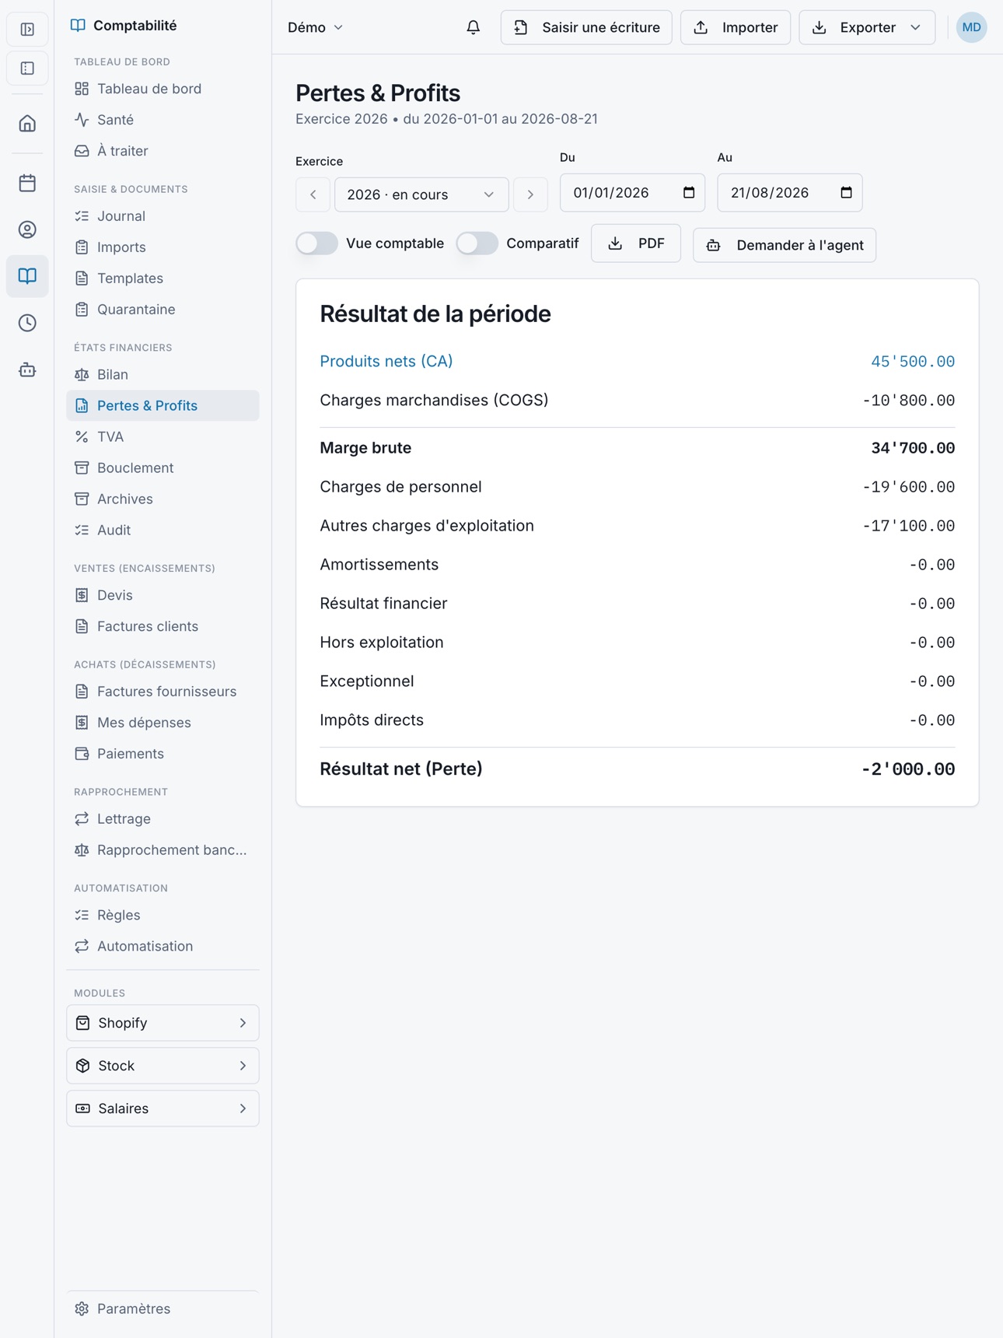Click Saisir une écriture button
This screenshot has height=1338, width=1003.
586,27
